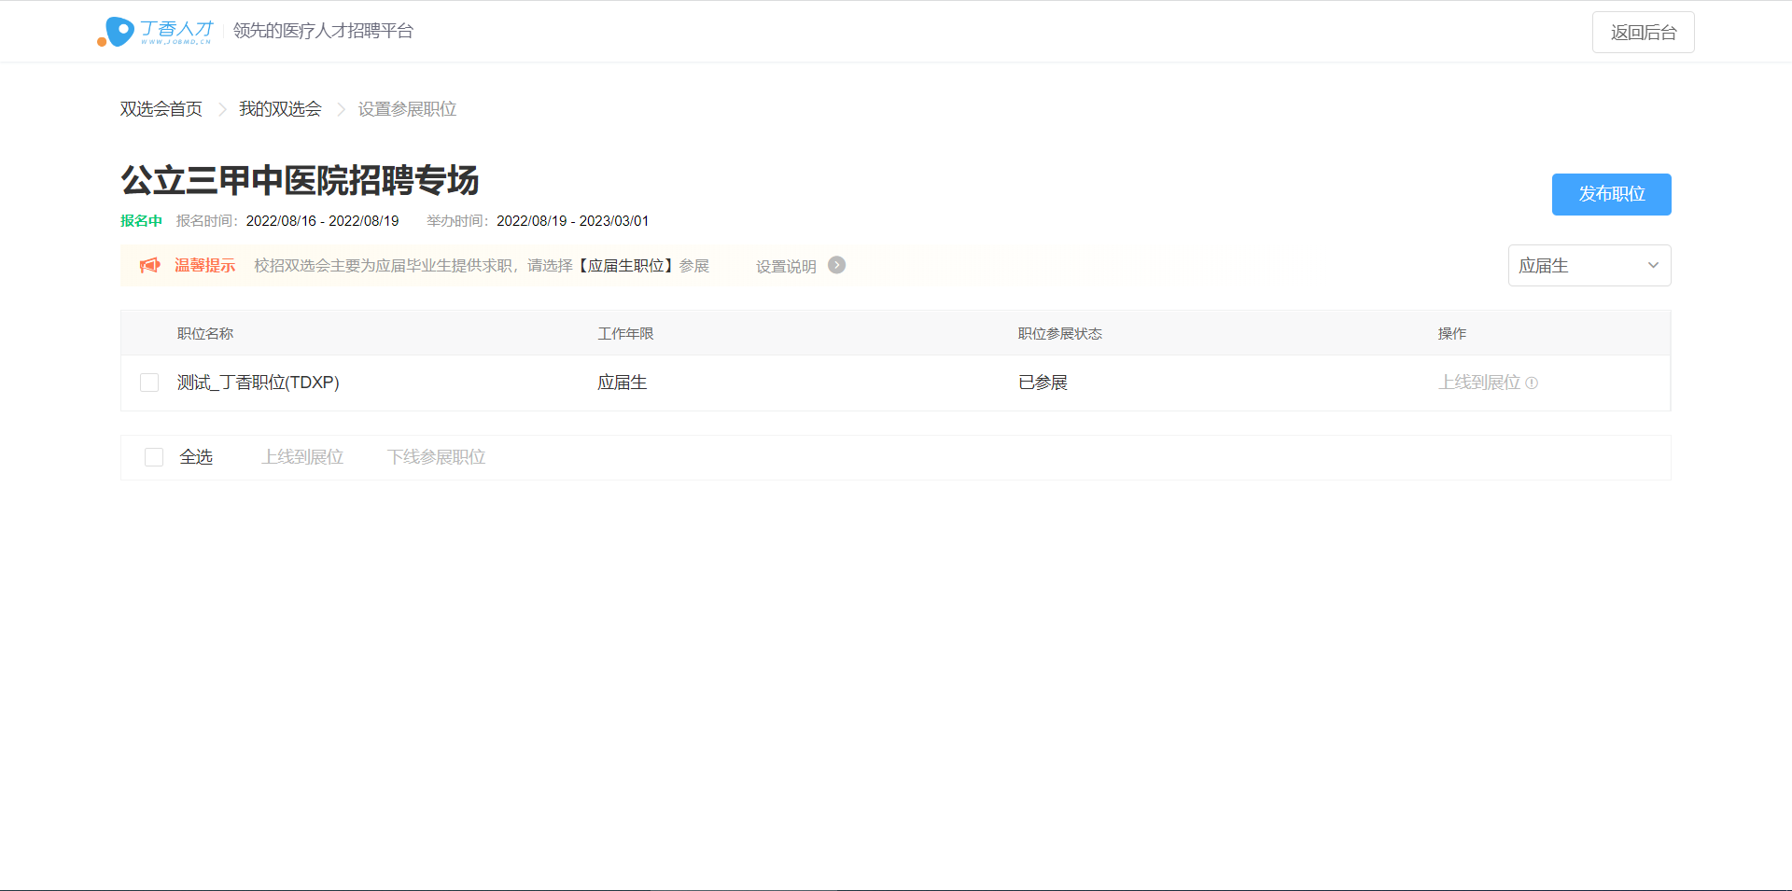Click the info icon next to 上线到展位

(1532, 383)
